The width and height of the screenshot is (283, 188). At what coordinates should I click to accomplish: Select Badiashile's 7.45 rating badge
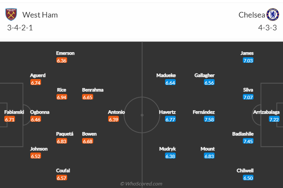248,141
